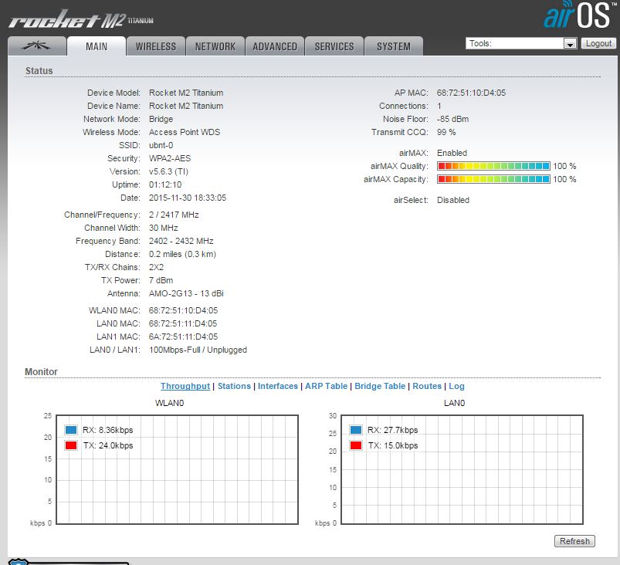The height and width of the screenshot is (565, 620).
Task: Click the Uptime value 01:12:10
Action: [x=165, y=184]
